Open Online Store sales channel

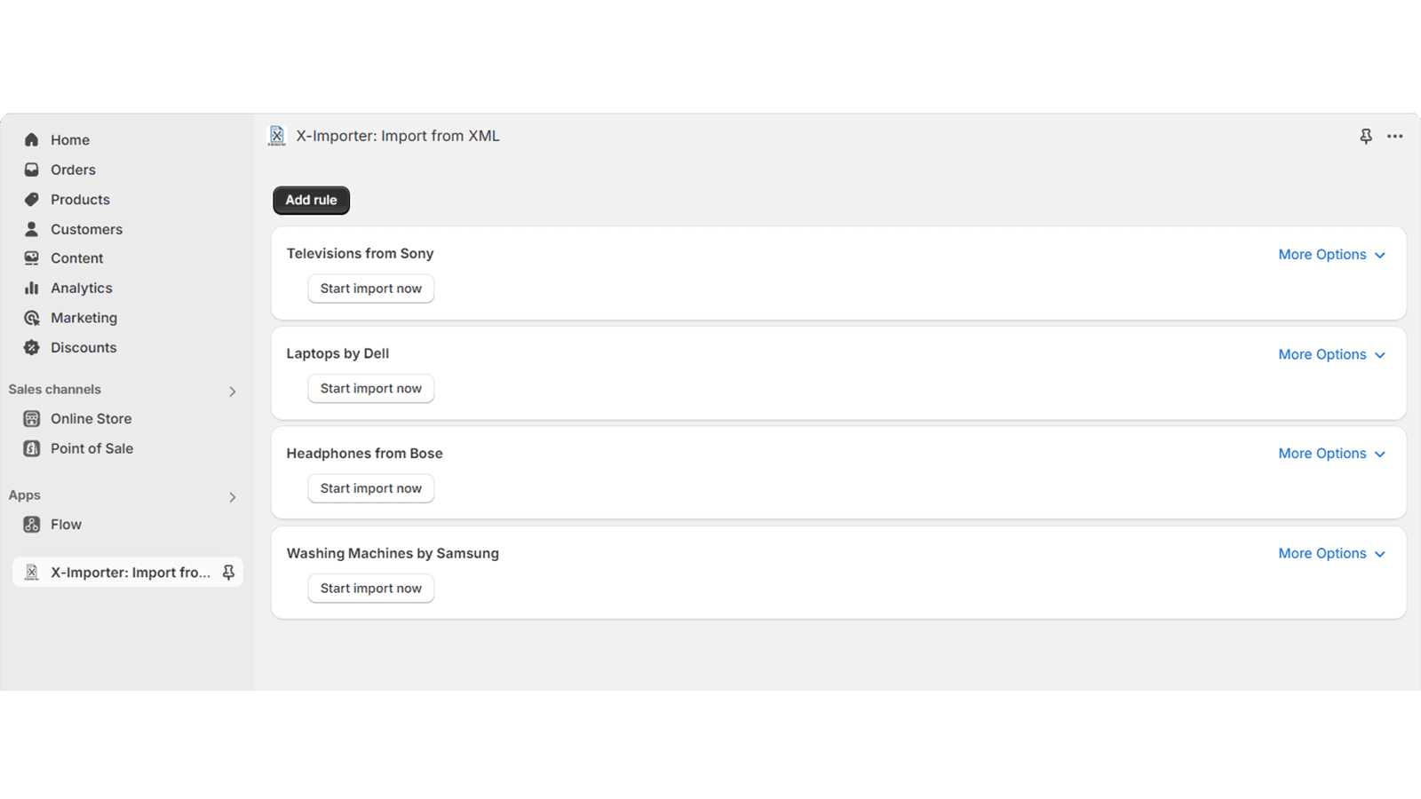click(x=91, y=419)
